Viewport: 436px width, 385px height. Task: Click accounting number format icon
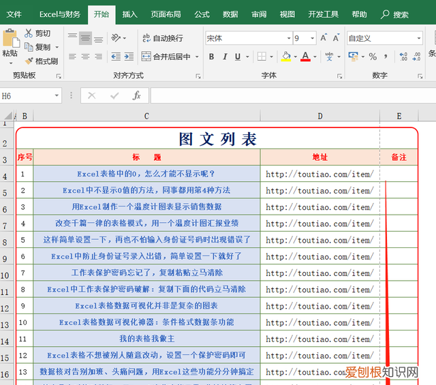[x=353, y=57]
